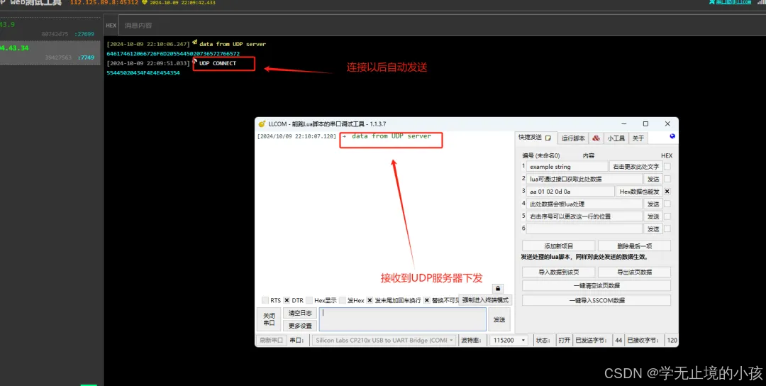Switch to the 运行脚本 tab
Viewport: 766px width, 386px height.
tap(572, 138)
